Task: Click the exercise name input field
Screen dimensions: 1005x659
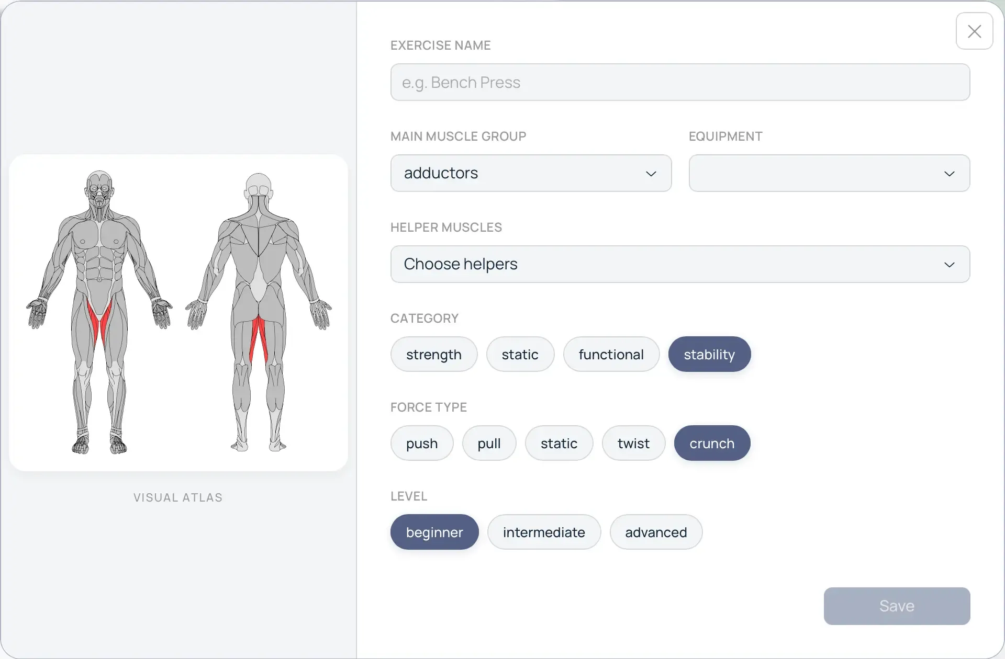Action: pyautogui.click(x=679, y=82)
